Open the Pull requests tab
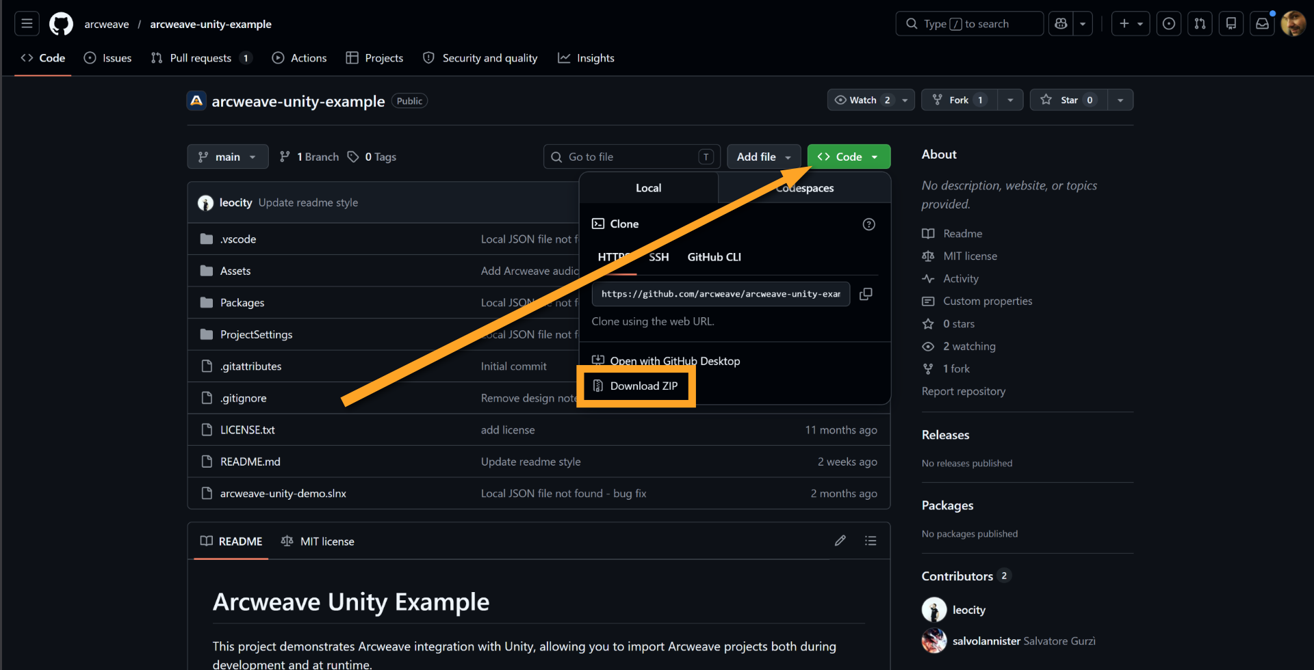Viewport: 1314px width, 670px height. [201, 58]
